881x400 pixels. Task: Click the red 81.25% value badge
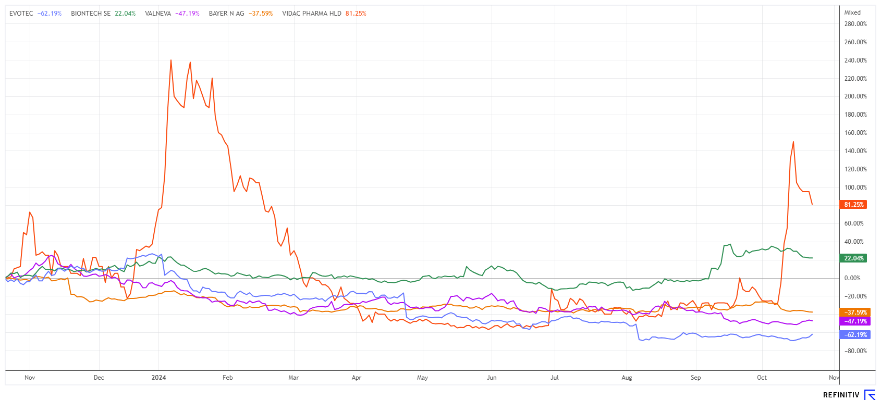click(x=854, y=205)
